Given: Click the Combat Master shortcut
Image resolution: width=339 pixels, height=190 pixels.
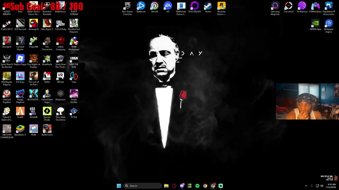Looking at the screenshot, I should tap(20, 44).
